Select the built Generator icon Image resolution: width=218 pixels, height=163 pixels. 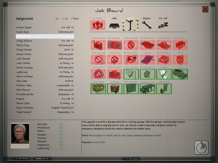tap(98, 89)
